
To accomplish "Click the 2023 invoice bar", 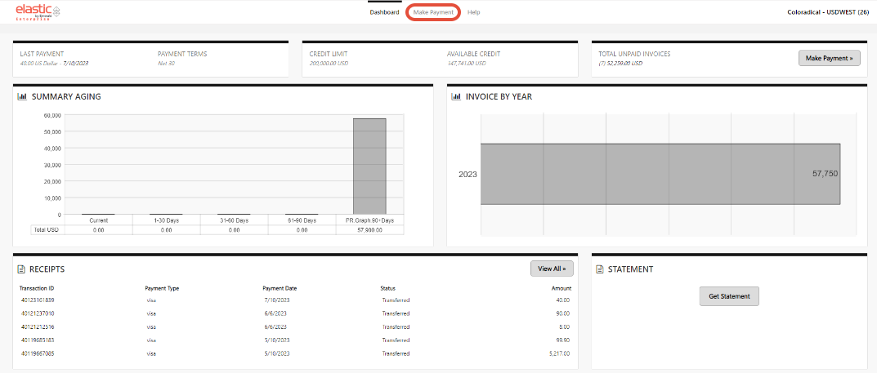I will click(660, 174).
